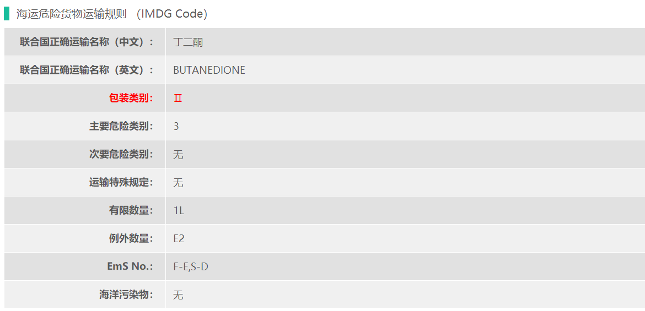Screen dimensions: 645x311
Task: Select the 运输特殊规定 label
Action: click(121, 182)
